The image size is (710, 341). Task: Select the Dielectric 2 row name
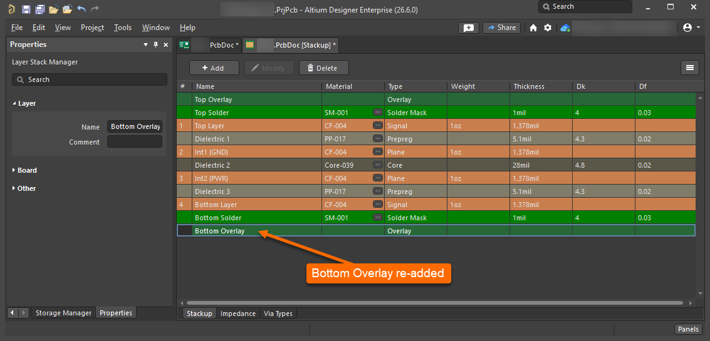tap(212, 165)
